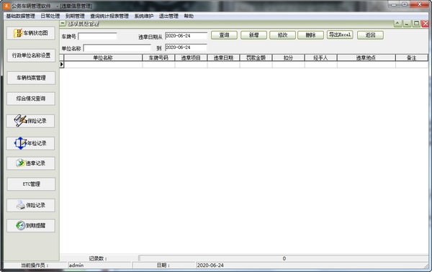Open the 日常处理 menu
Viewport: 432px width, 272px height.
pos(50,16)
